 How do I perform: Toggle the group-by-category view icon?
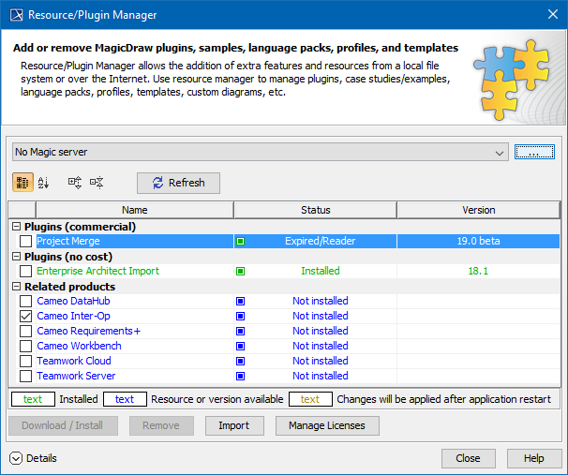tap(22, 182)
